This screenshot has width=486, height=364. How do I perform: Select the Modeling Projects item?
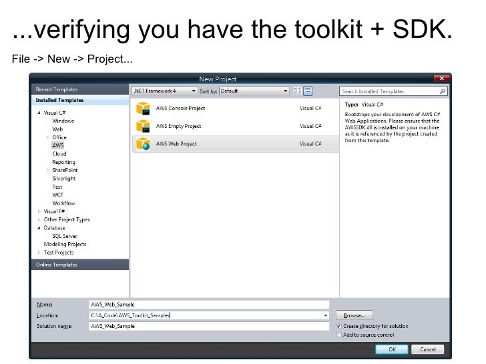(x=65, y=244)
